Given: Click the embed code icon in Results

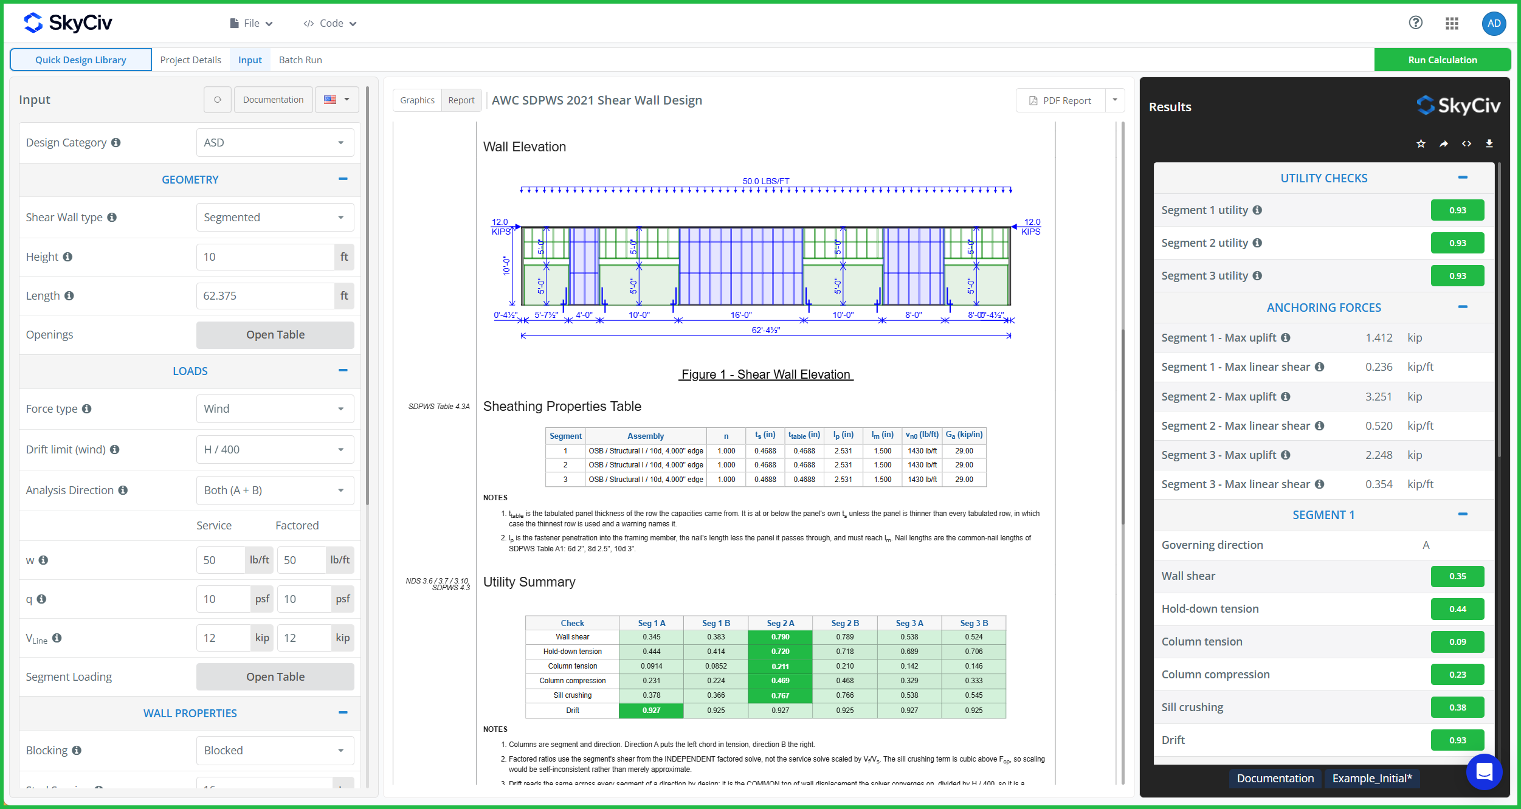Looking at the screenshot, I should click(1466, 143).
